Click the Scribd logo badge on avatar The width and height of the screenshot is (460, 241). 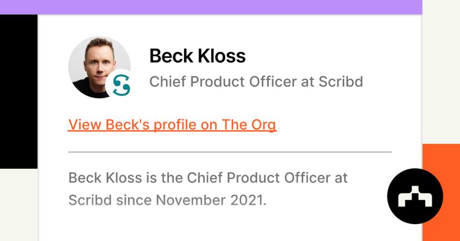click(x=119, y=86)
